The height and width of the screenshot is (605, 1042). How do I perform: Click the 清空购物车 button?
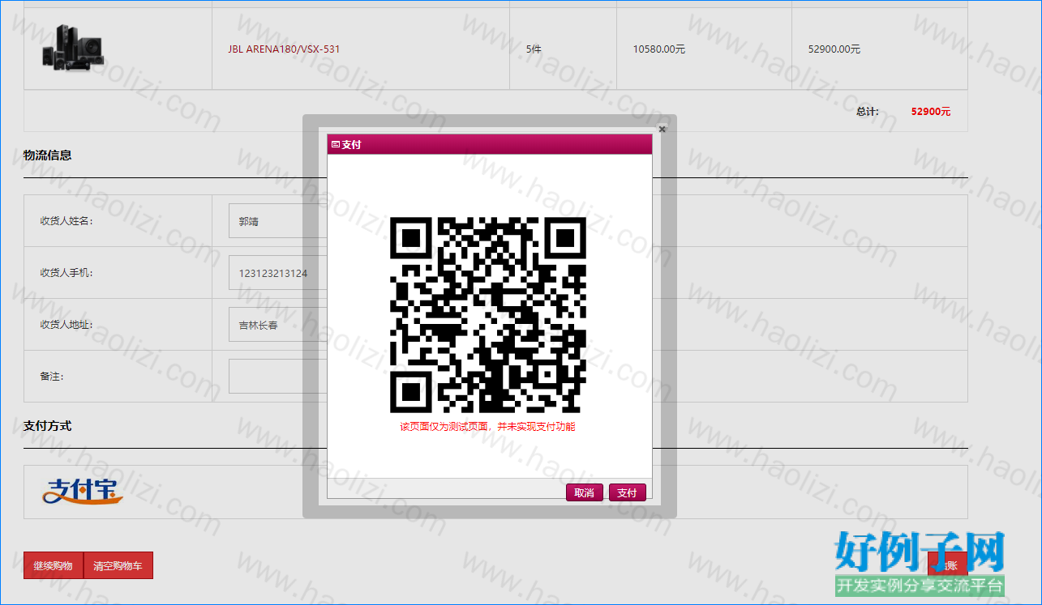coord(118,565)
